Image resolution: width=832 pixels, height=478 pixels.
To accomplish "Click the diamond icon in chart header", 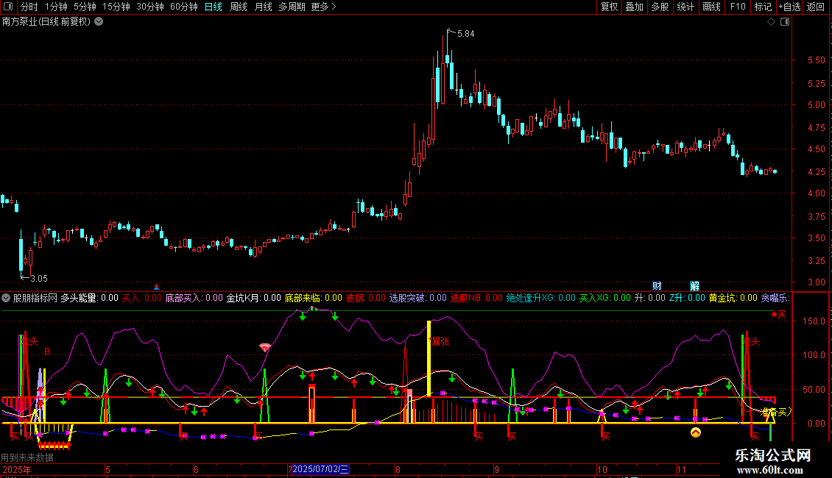I will click(771, 22).
